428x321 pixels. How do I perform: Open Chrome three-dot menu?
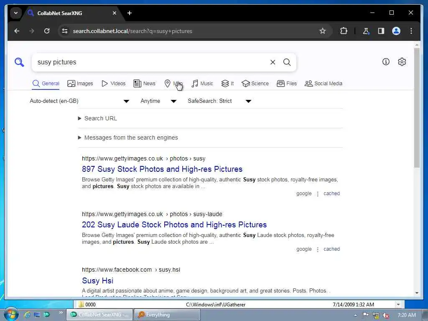click(x=411, y=31)
